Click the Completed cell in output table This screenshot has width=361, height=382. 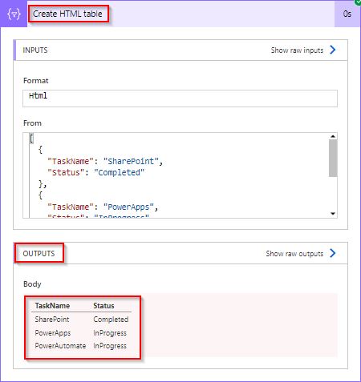(111, 320)
